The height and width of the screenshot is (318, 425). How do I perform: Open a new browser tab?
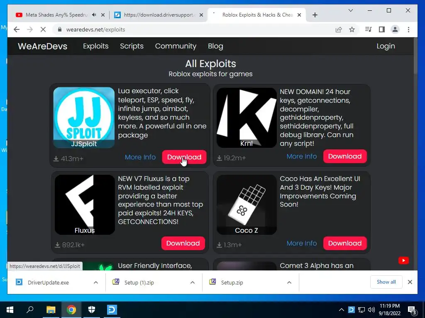315,15
